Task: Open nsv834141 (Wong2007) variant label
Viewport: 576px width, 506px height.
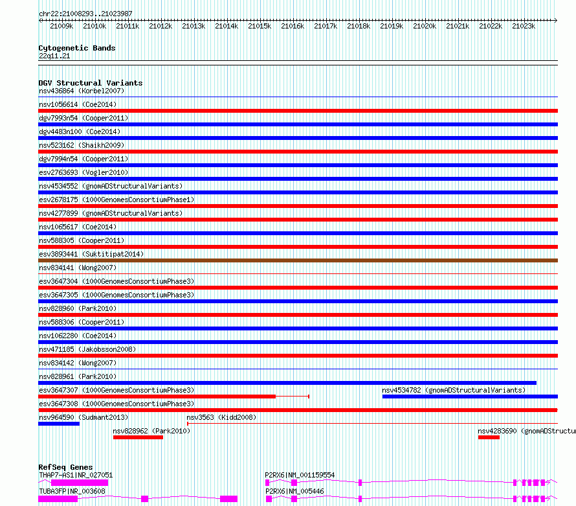Action: (78, 268)
